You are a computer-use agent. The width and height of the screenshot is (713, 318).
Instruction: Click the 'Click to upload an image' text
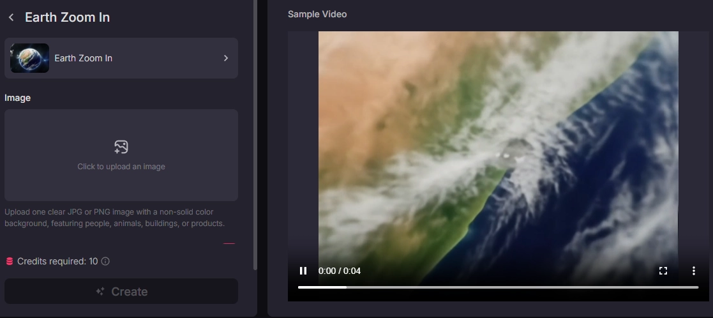(121, 167)
